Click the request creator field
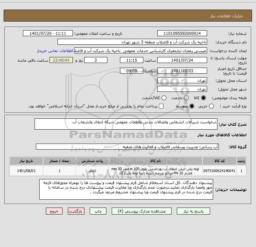Viewport: 256px width, 247px height. point(141,51)
